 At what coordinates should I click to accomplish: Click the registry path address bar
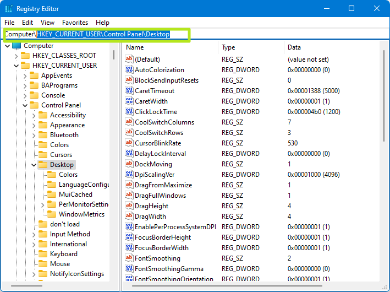click(194, 34)
